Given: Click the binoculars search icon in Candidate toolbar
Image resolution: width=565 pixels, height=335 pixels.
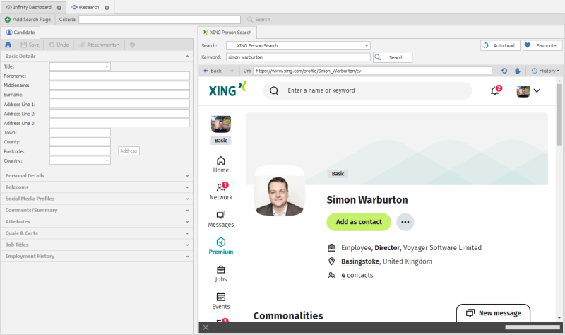Looking at the screenshot, I should click(8, 45).
